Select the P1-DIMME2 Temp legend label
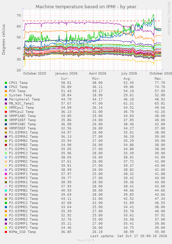This screenshot has height=244, width=172. click(x=24, y=170)
